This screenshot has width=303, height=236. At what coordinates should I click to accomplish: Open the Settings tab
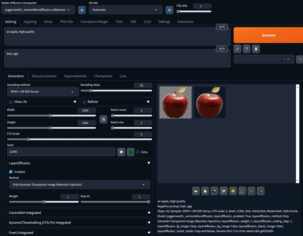coord(164,22)
